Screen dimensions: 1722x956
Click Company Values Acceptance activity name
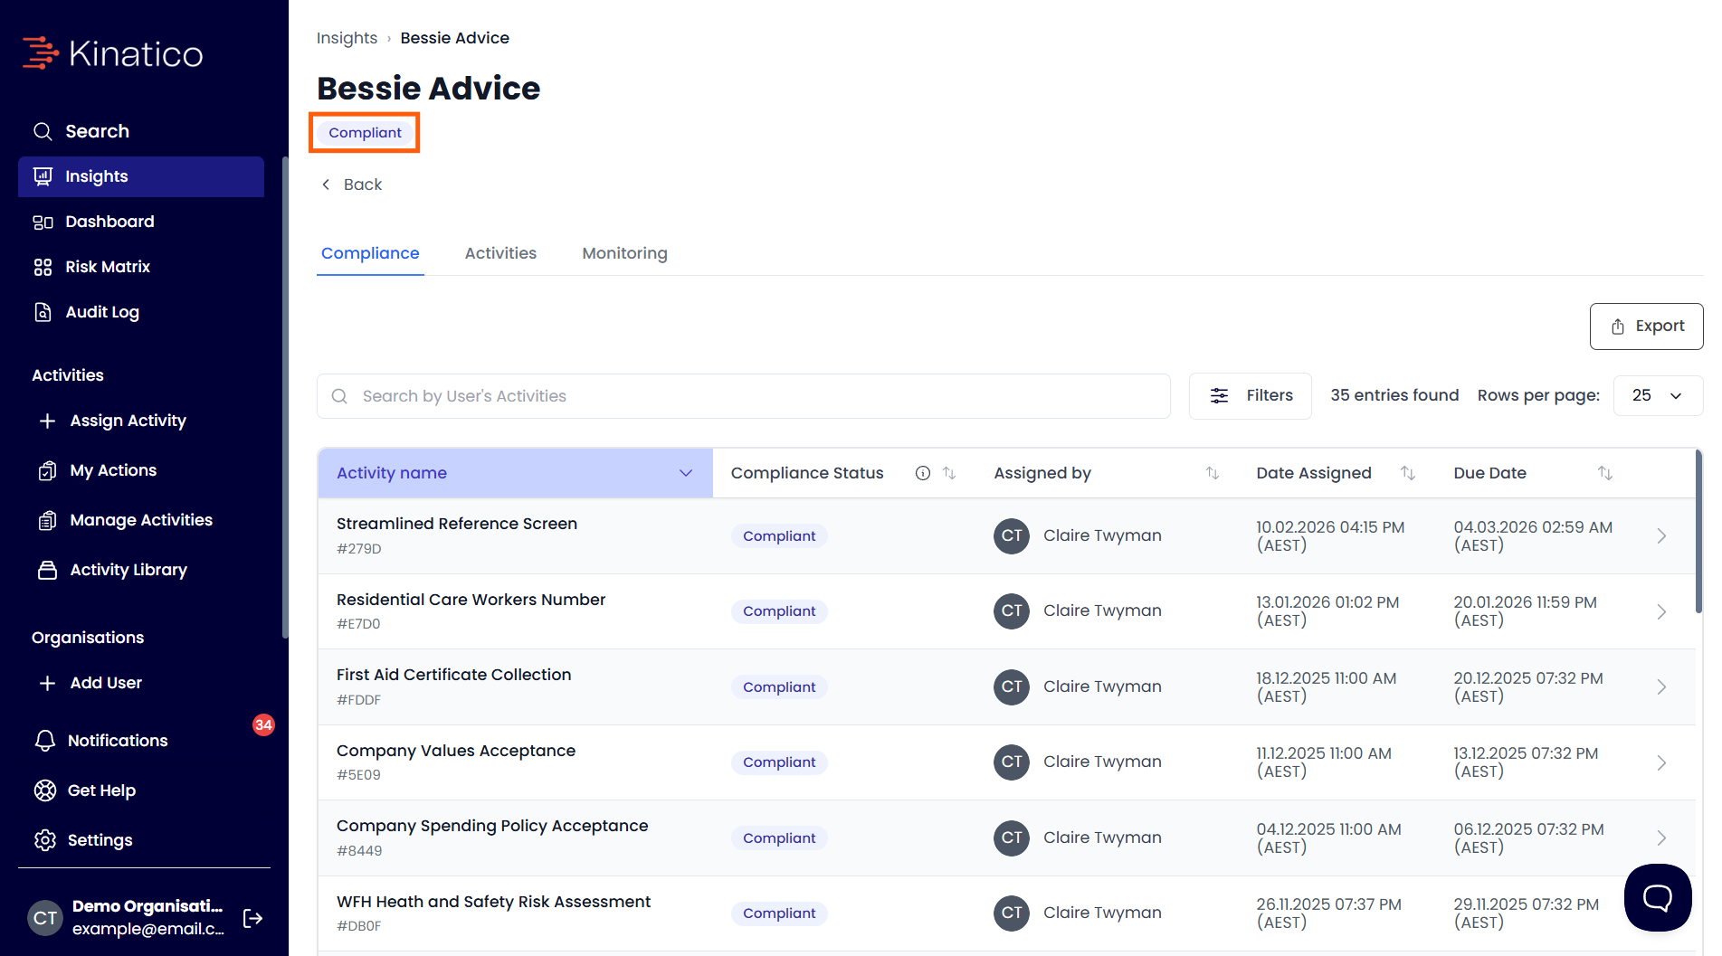click(x=456, y=751)
